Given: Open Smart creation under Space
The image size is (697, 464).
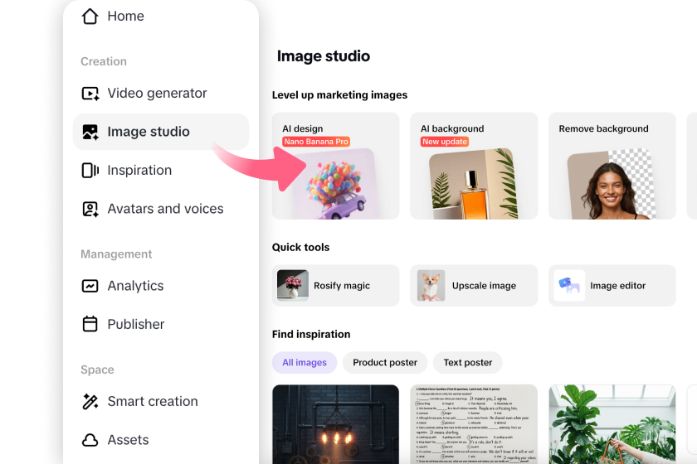Looking at the screenshot, I should (153, 401).
